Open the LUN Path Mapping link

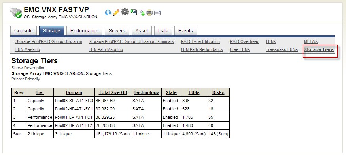(106, 50)
